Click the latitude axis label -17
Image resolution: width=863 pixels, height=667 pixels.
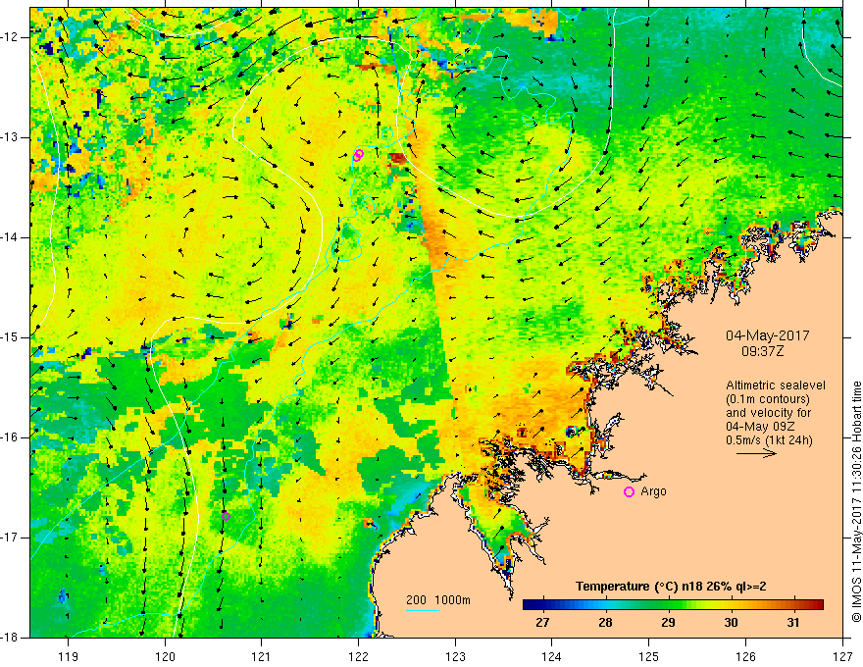[10, 538]
